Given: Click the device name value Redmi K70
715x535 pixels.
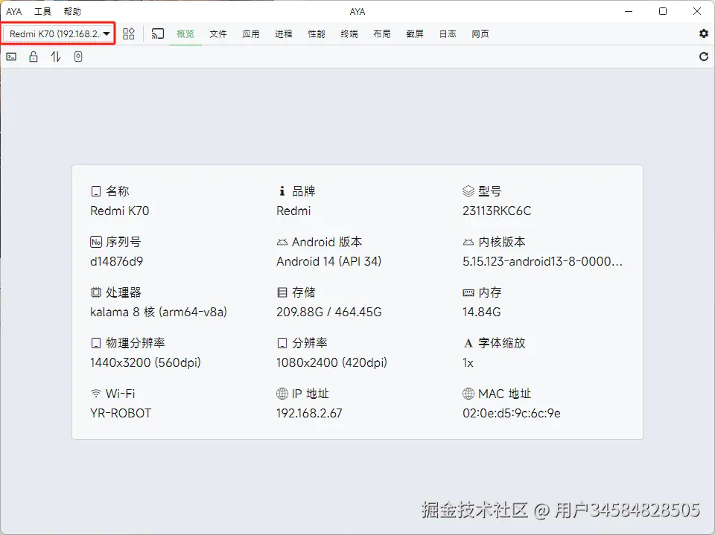Looking at the screenshot, I should tap(119, 211).
